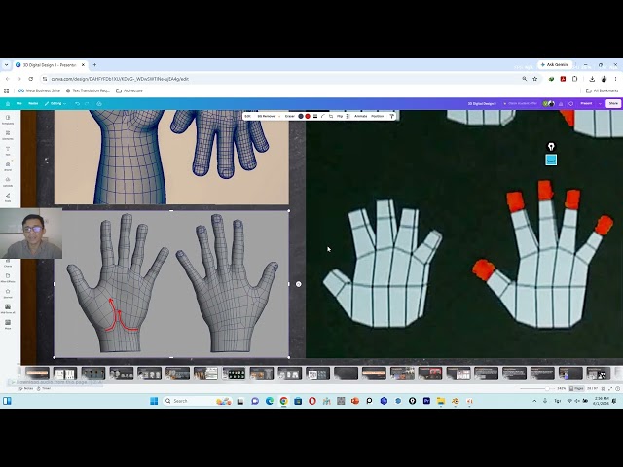The height and width of the screenshot is (467, 623).
Task: Open the Apps sidebar icon at bottom
Action: 8,325
